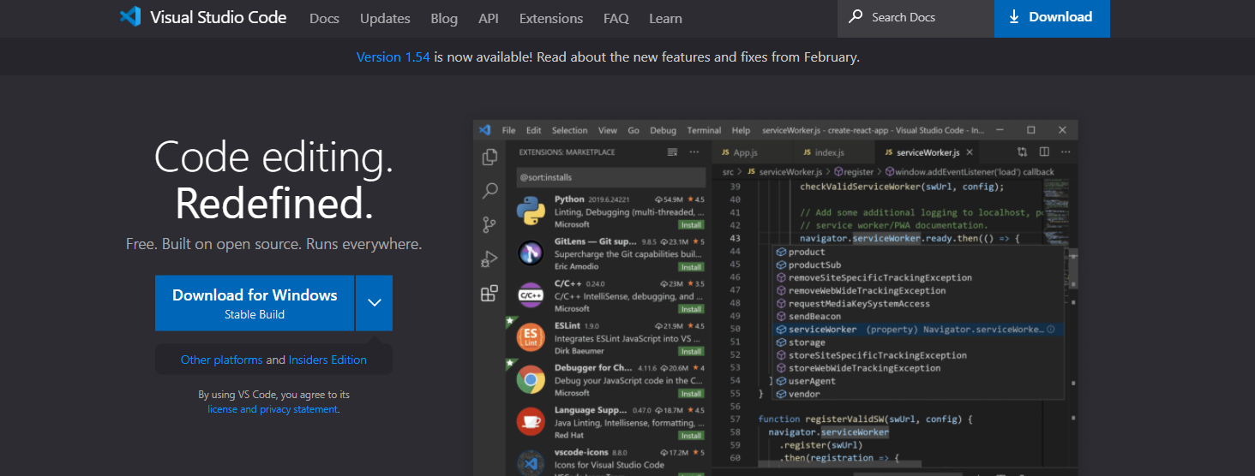
Task: Open the editor more actions ellipsis
Action: point(1066,152)
